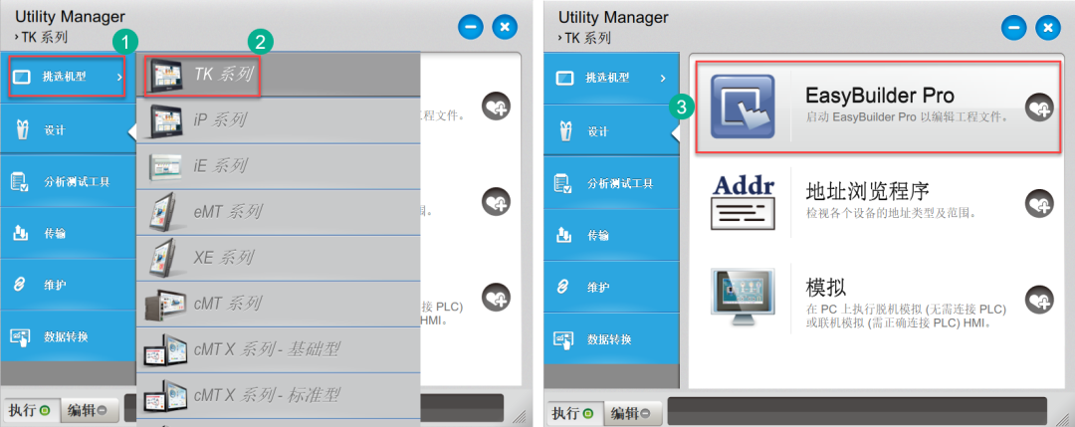Expand 挑选机型 chevron in right window
This screenshot has width=1075, height=427.
click(x=662, y=79)
